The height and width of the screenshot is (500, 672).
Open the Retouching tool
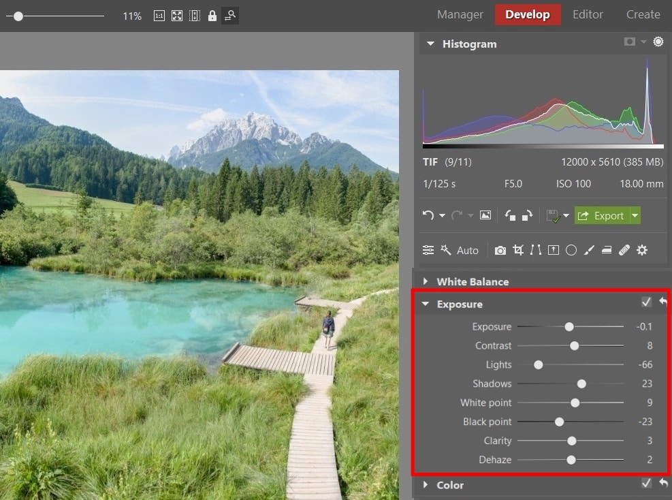pos(624,250)
